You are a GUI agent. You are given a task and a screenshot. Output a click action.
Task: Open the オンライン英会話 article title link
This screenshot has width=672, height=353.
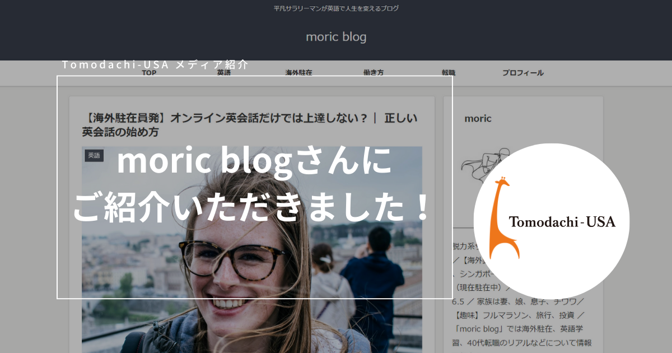pos(250,125)
